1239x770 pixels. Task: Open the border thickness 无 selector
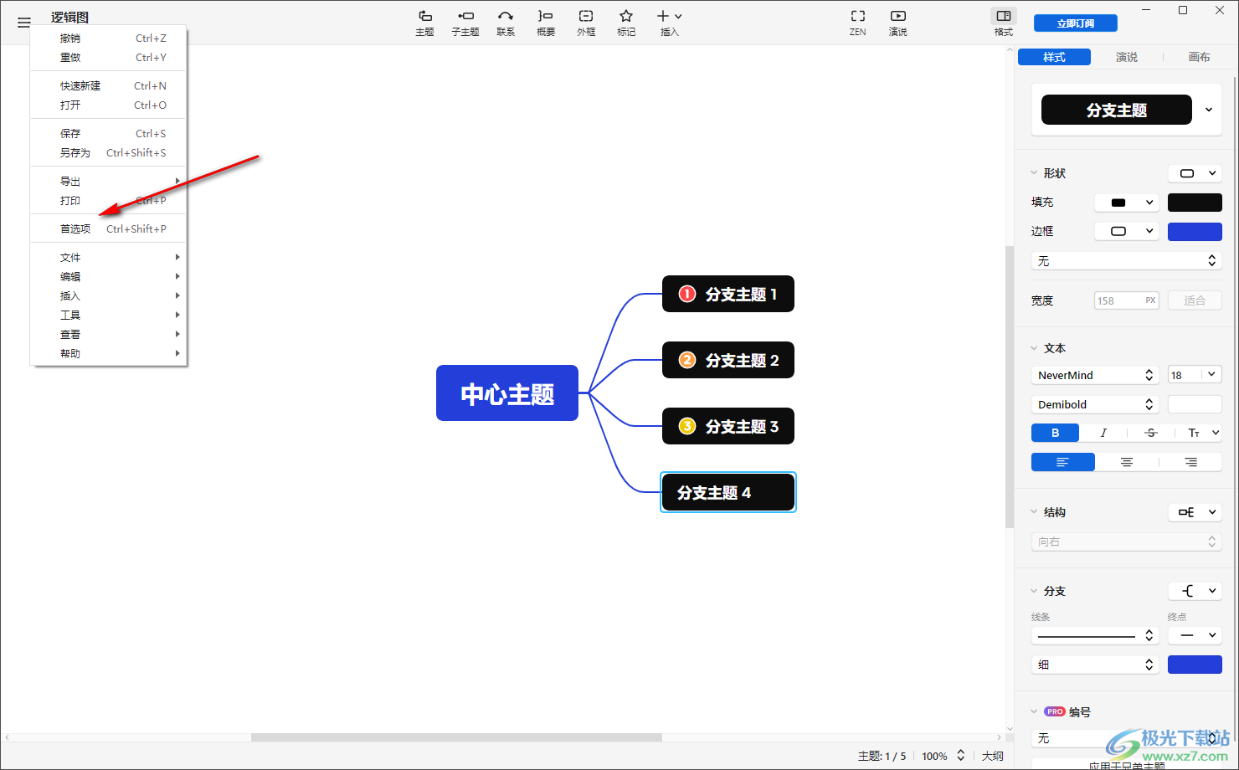tap(1127, 261)
